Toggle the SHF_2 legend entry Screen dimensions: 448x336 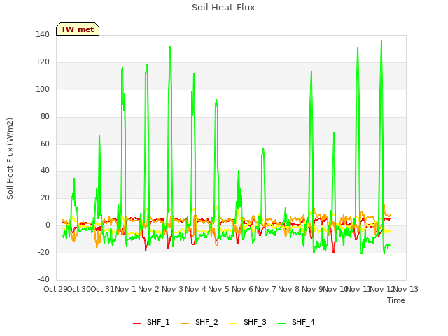(x=199, y=323)
